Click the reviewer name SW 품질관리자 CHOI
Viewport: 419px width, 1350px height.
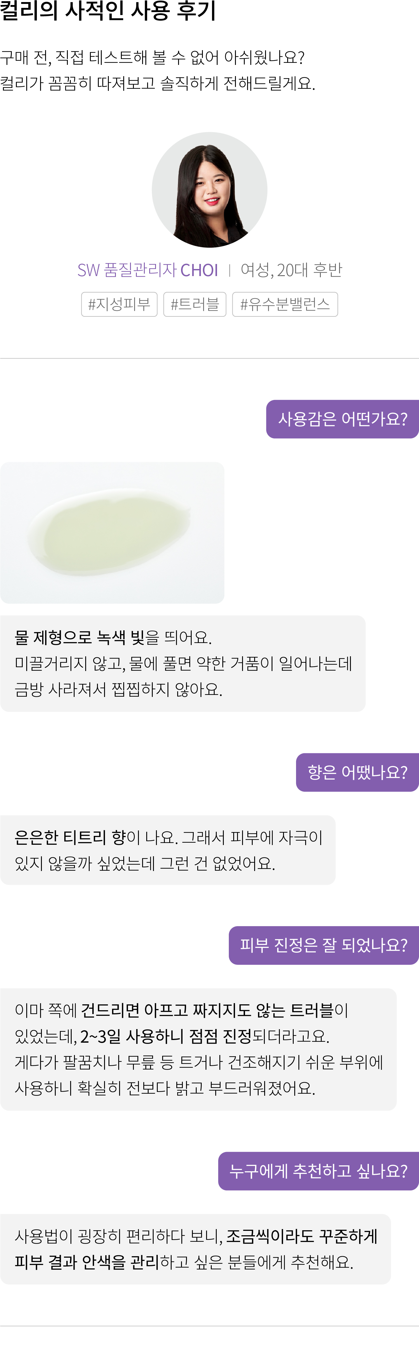click(148, 270)
